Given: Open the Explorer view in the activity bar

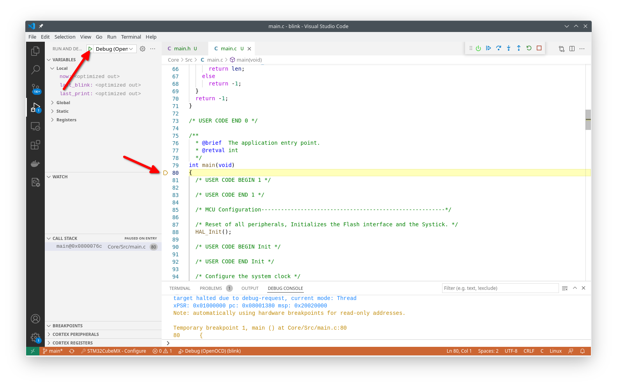Looking at the screenshot, I should click(35, 51).
